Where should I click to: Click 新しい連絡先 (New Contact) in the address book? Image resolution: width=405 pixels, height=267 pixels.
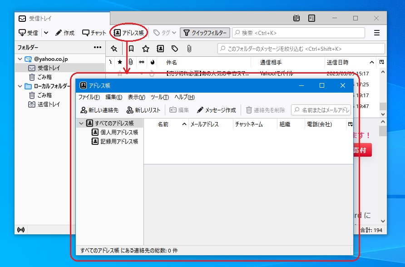pyautogui.click(x=99, y=110)
